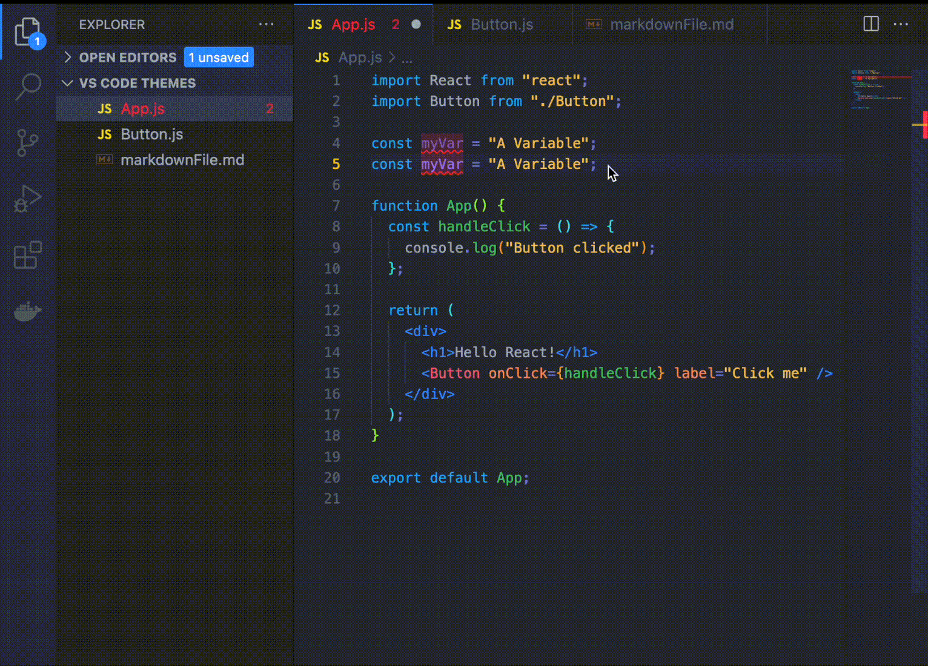Collapse the VS Code Themes folder
The height and width of the screenshot is (666, 928).
(x=68, y=83)
